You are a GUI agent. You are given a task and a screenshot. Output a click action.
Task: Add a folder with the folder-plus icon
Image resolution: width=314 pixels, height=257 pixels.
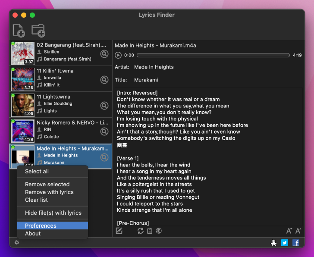tap(38, 31)
